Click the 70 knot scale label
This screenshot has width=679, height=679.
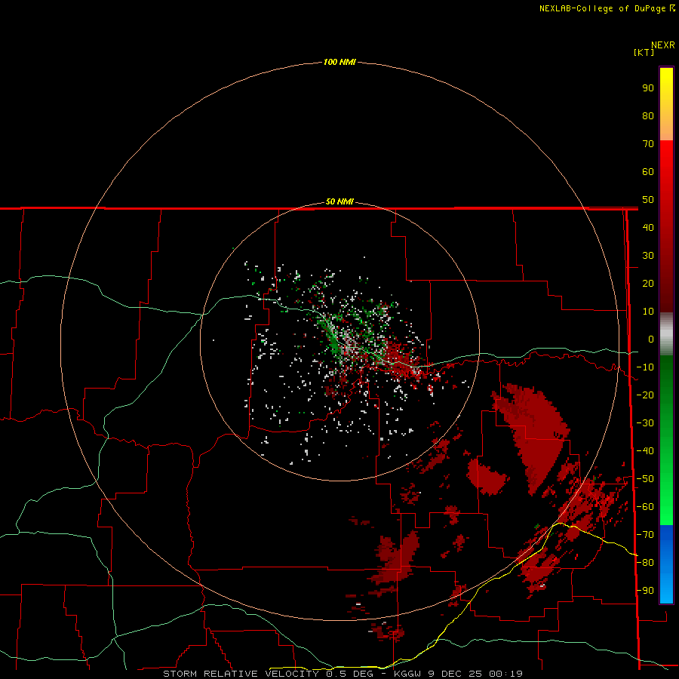(x=648, y=144)
